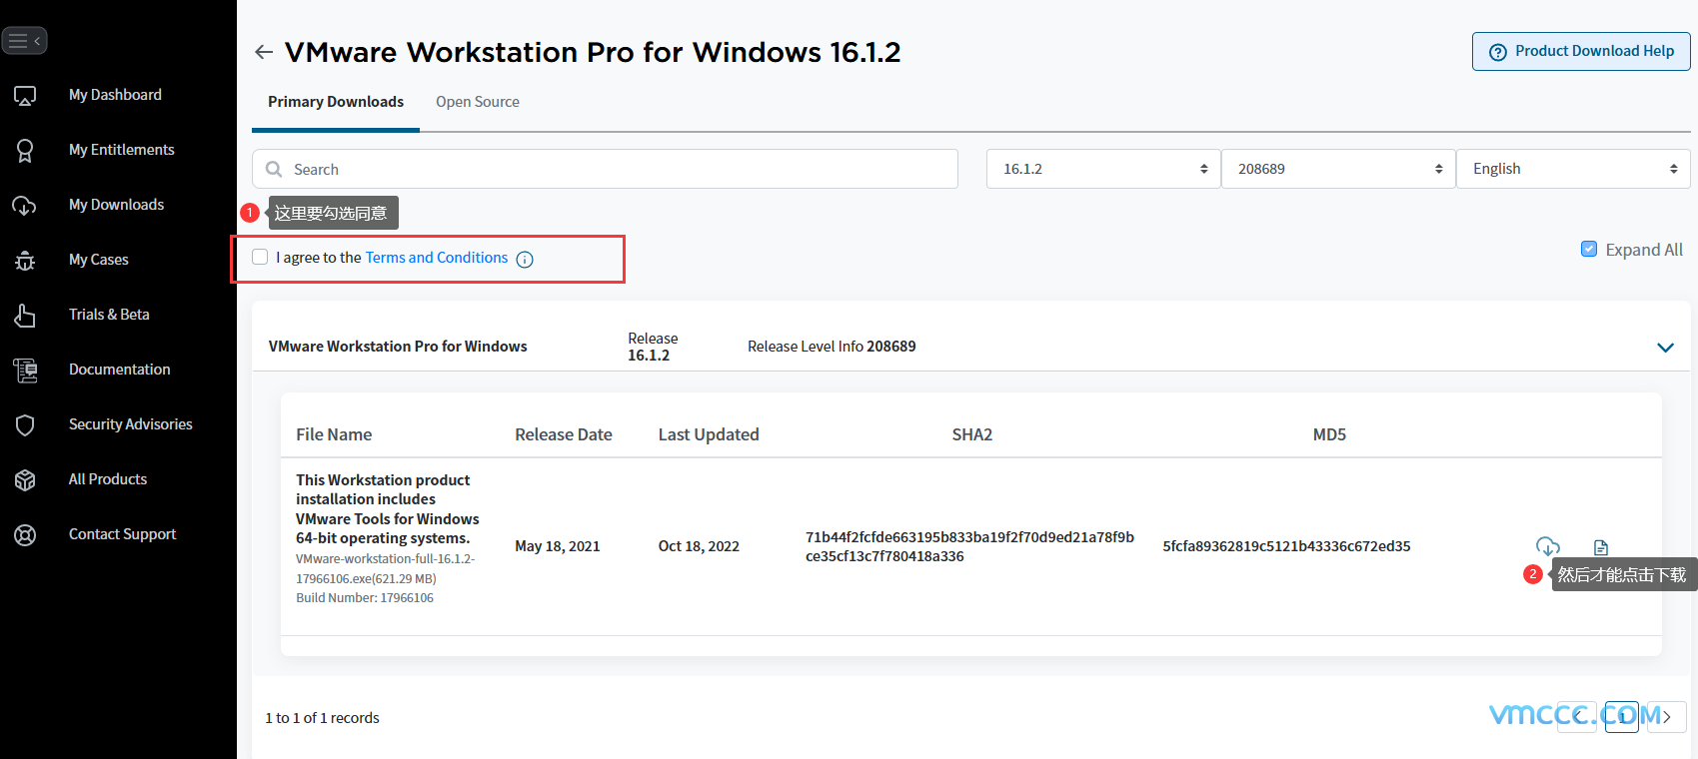This screenshot has width=1698, height=759.
Task: Click the VMware-workstation-full-16.1.2 file name
Action: coord(386,568)
